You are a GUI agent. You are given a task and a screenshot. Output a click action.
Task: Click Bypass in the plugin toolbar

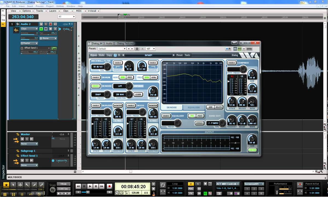pos(94,55)
